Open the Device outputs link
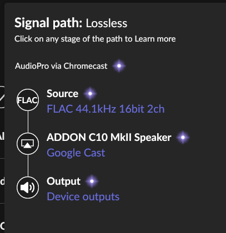This screenshot has width=226, height=233. click(83, 196)
